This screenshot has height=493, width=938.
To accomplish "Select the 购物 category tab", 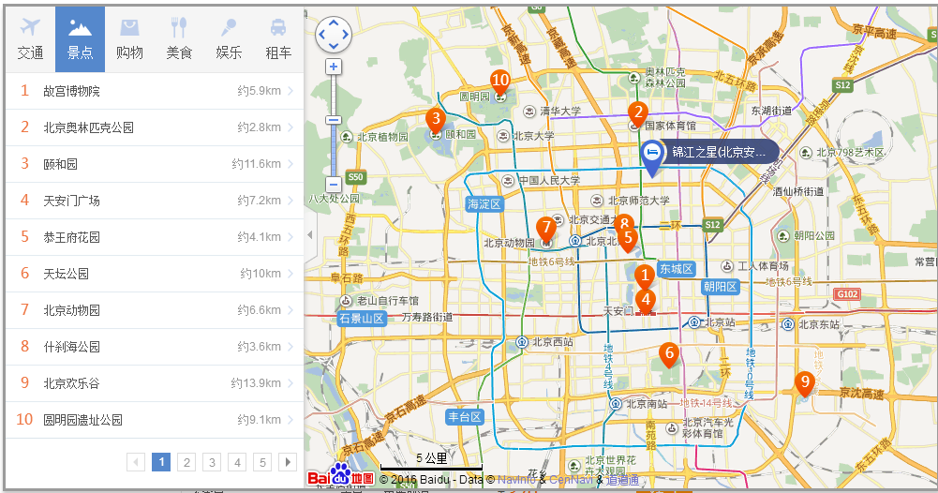I will (x=129, y=39).
